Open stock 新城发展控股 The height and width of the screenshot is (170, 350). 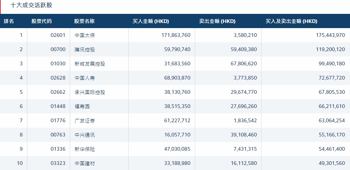tap(90, 64)
